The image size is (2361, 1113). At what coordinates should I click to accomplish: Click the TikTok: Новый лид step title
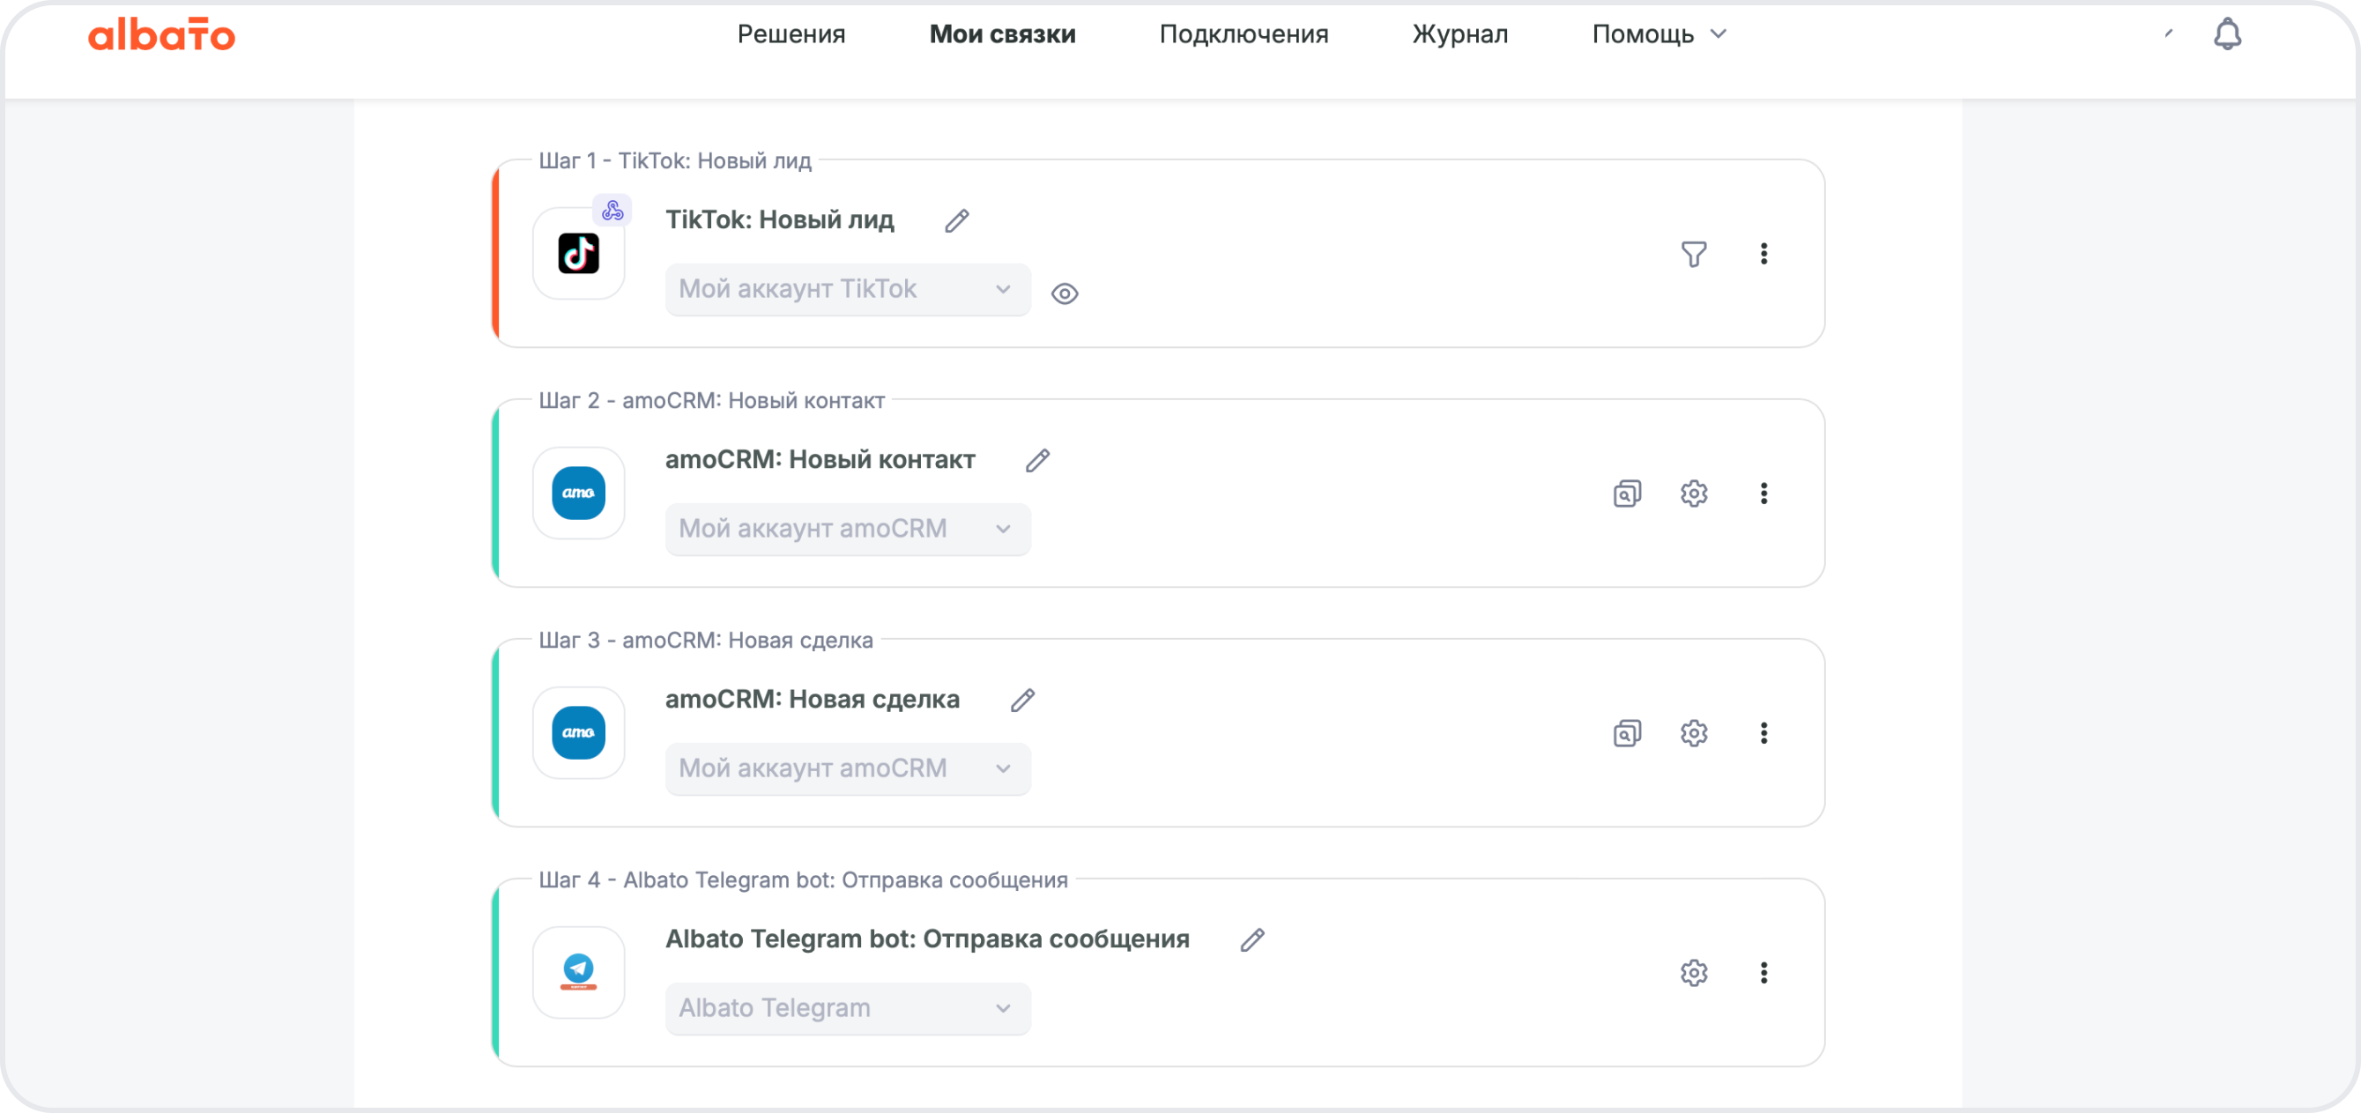coord(779,220)
